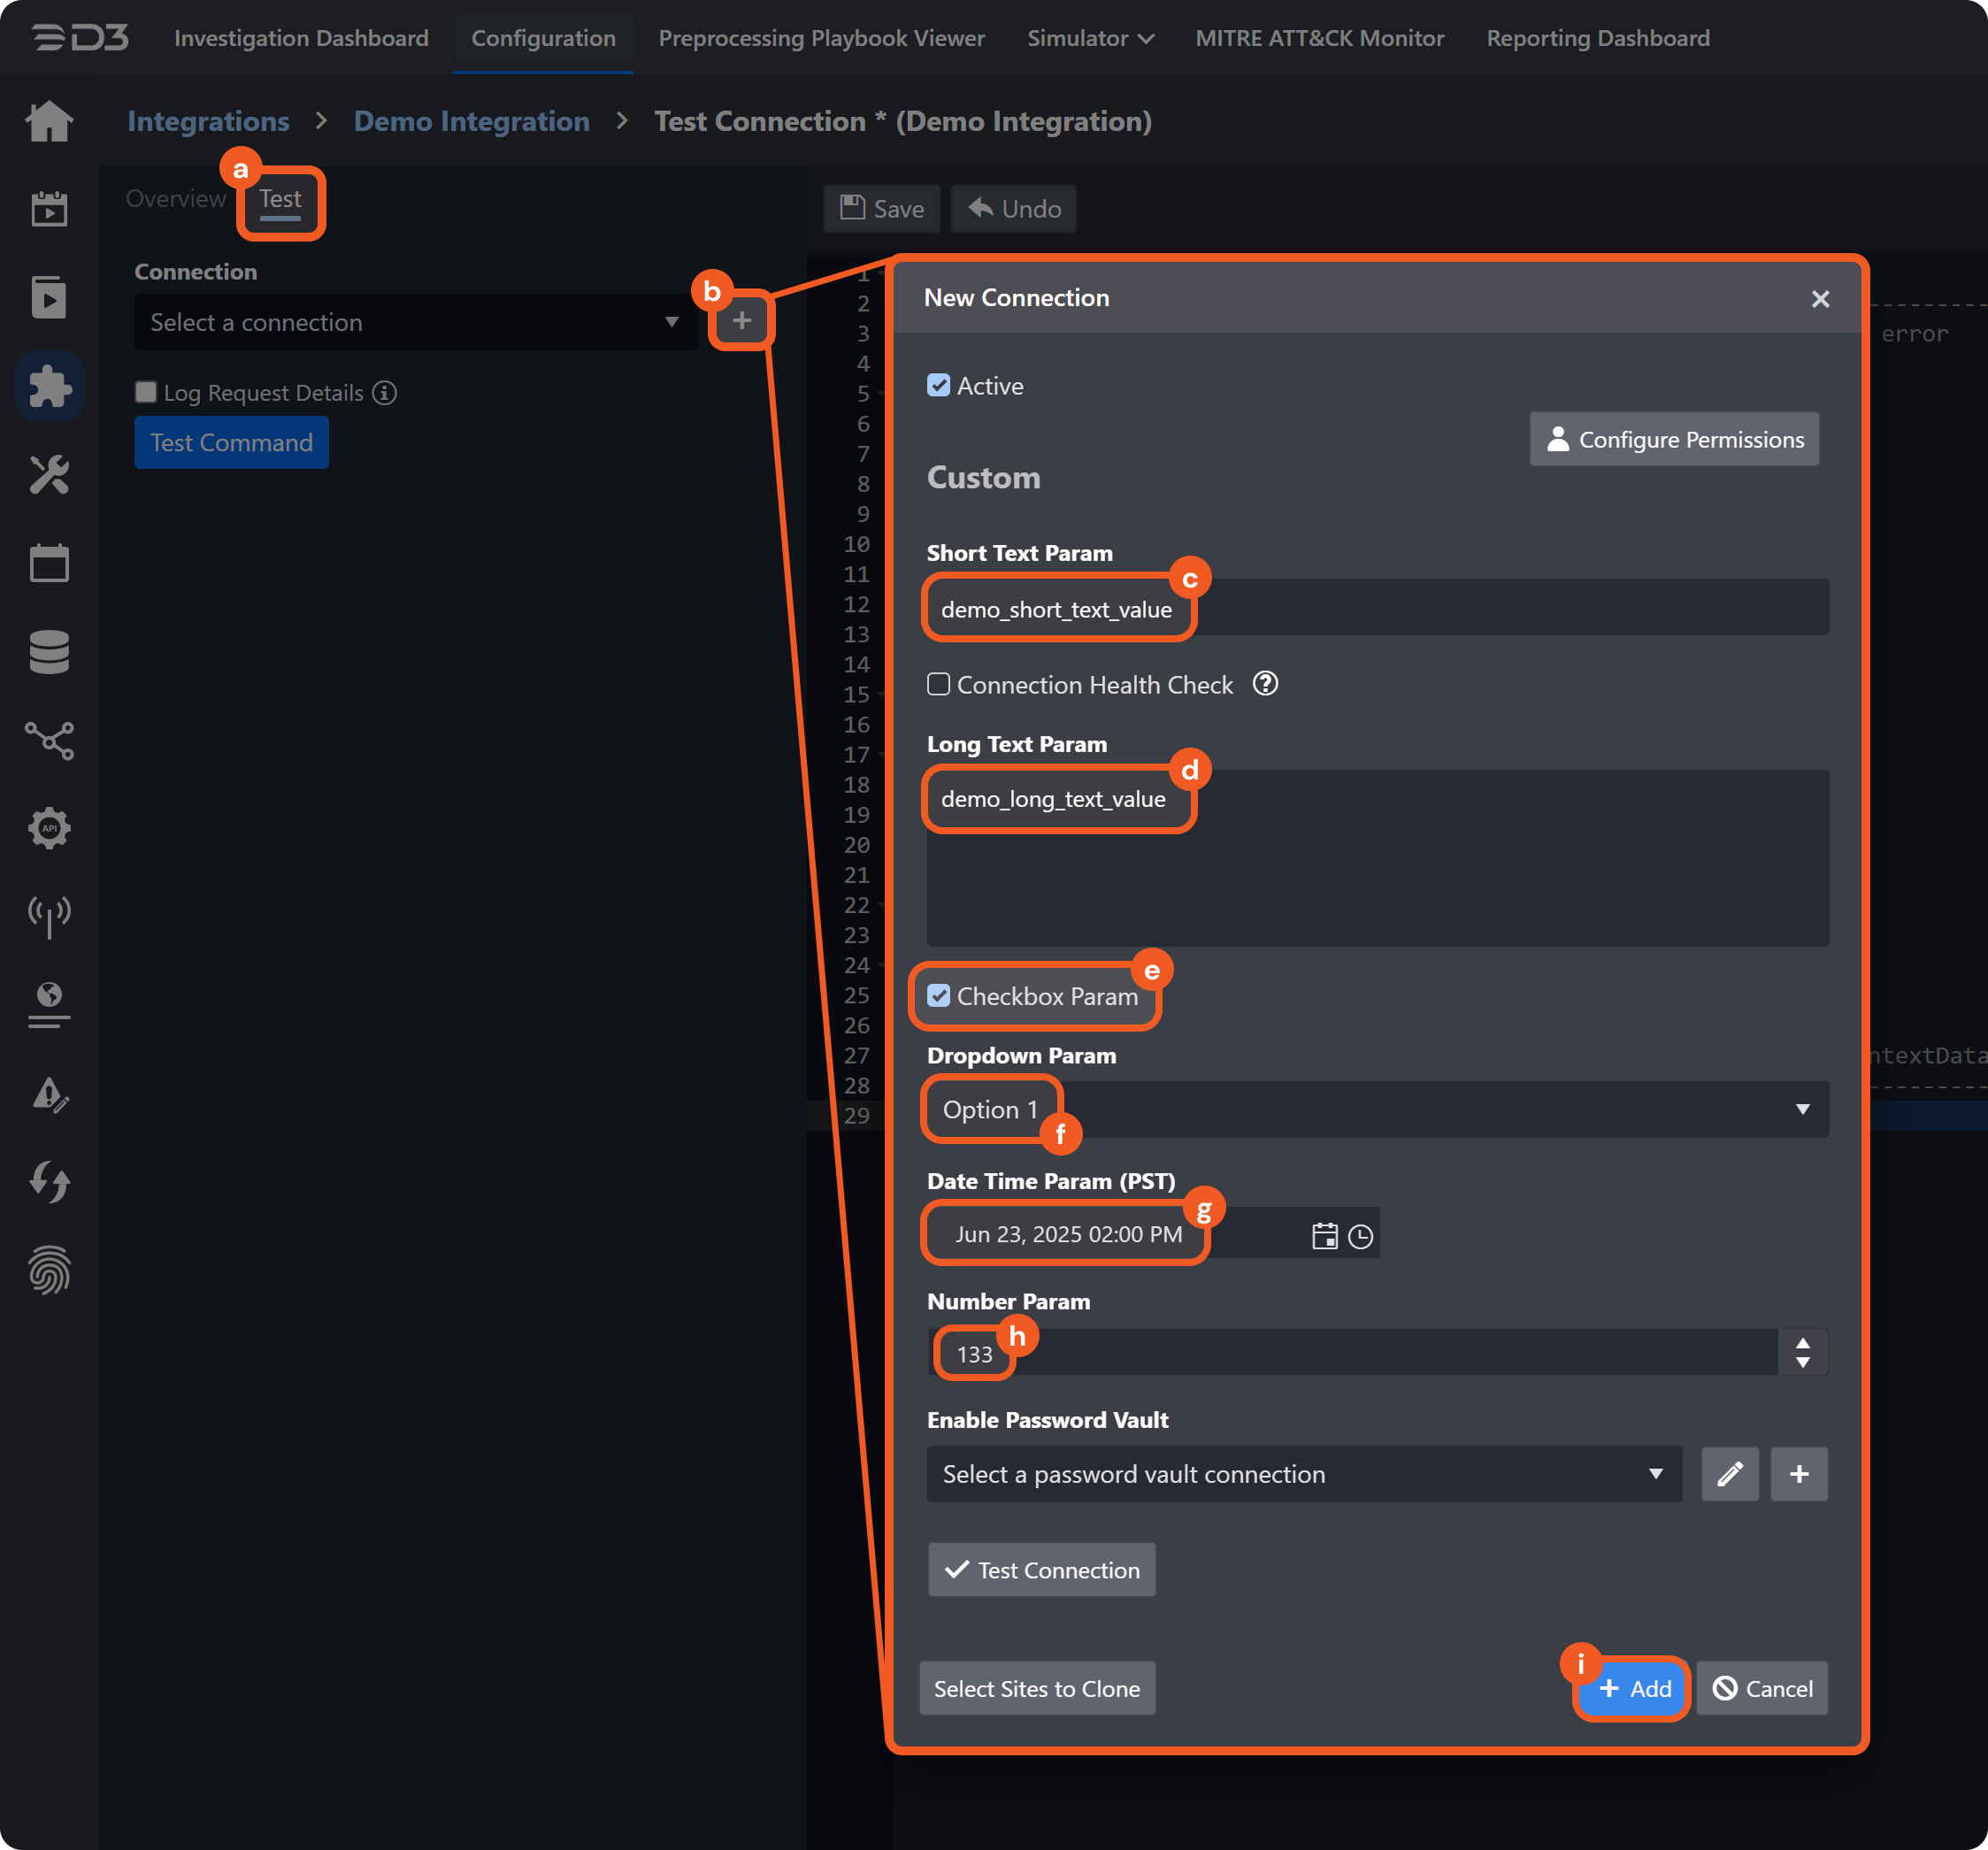Open the calendar picker for Date Time Param
1988x1850 pixels.
(x=1324, y=1236)
